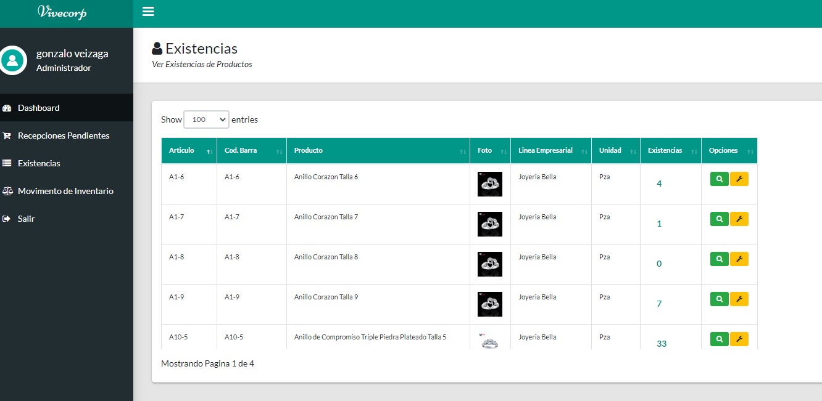822x401 pixels.
Task: Open Dashboard in the sidebar
Action: (x=38, y=108)
